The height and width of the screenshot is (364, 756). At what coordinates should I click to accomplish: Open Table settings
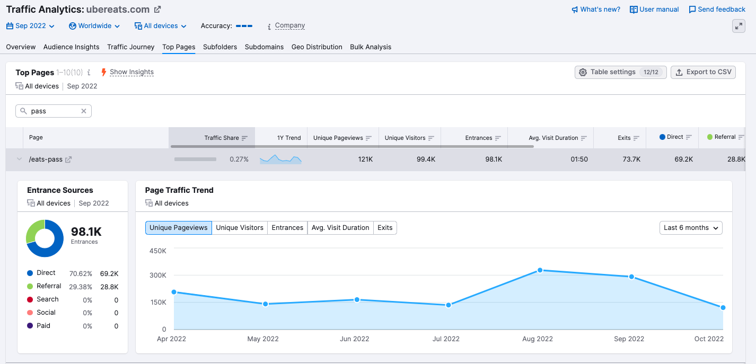(x=621, y=72)
